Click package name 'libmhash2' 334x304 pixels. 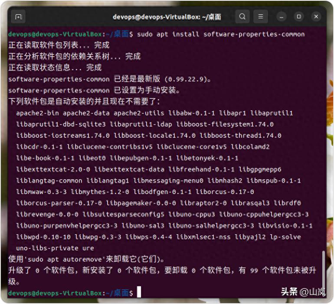click(225, 181)
